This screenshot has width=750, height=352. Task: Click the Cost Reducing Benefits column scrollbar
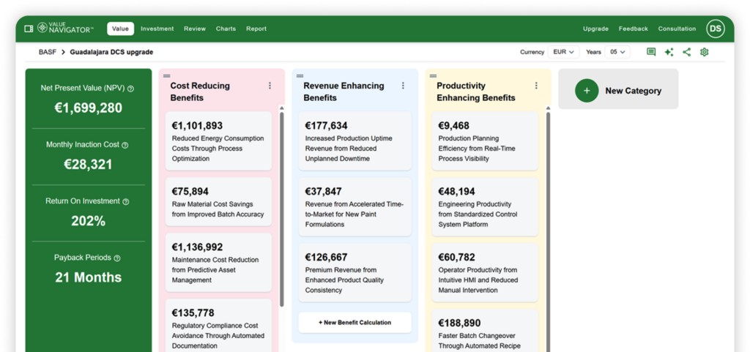(x=282, y=209)
